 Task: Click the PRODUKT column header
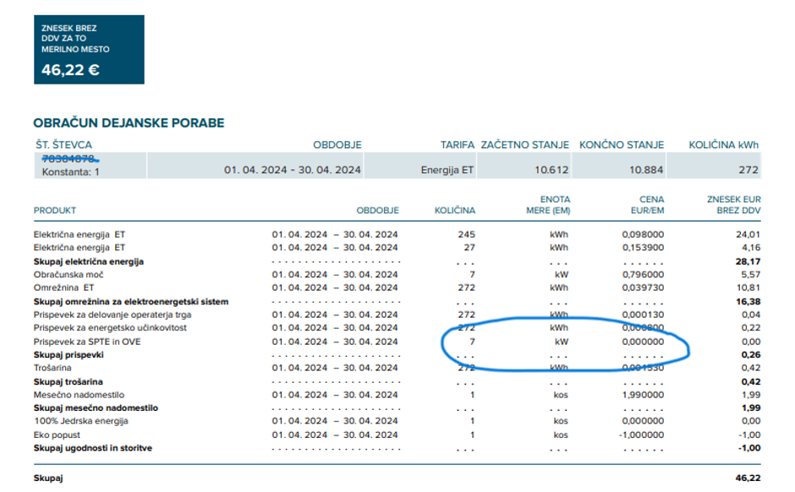tap(55, 210)
